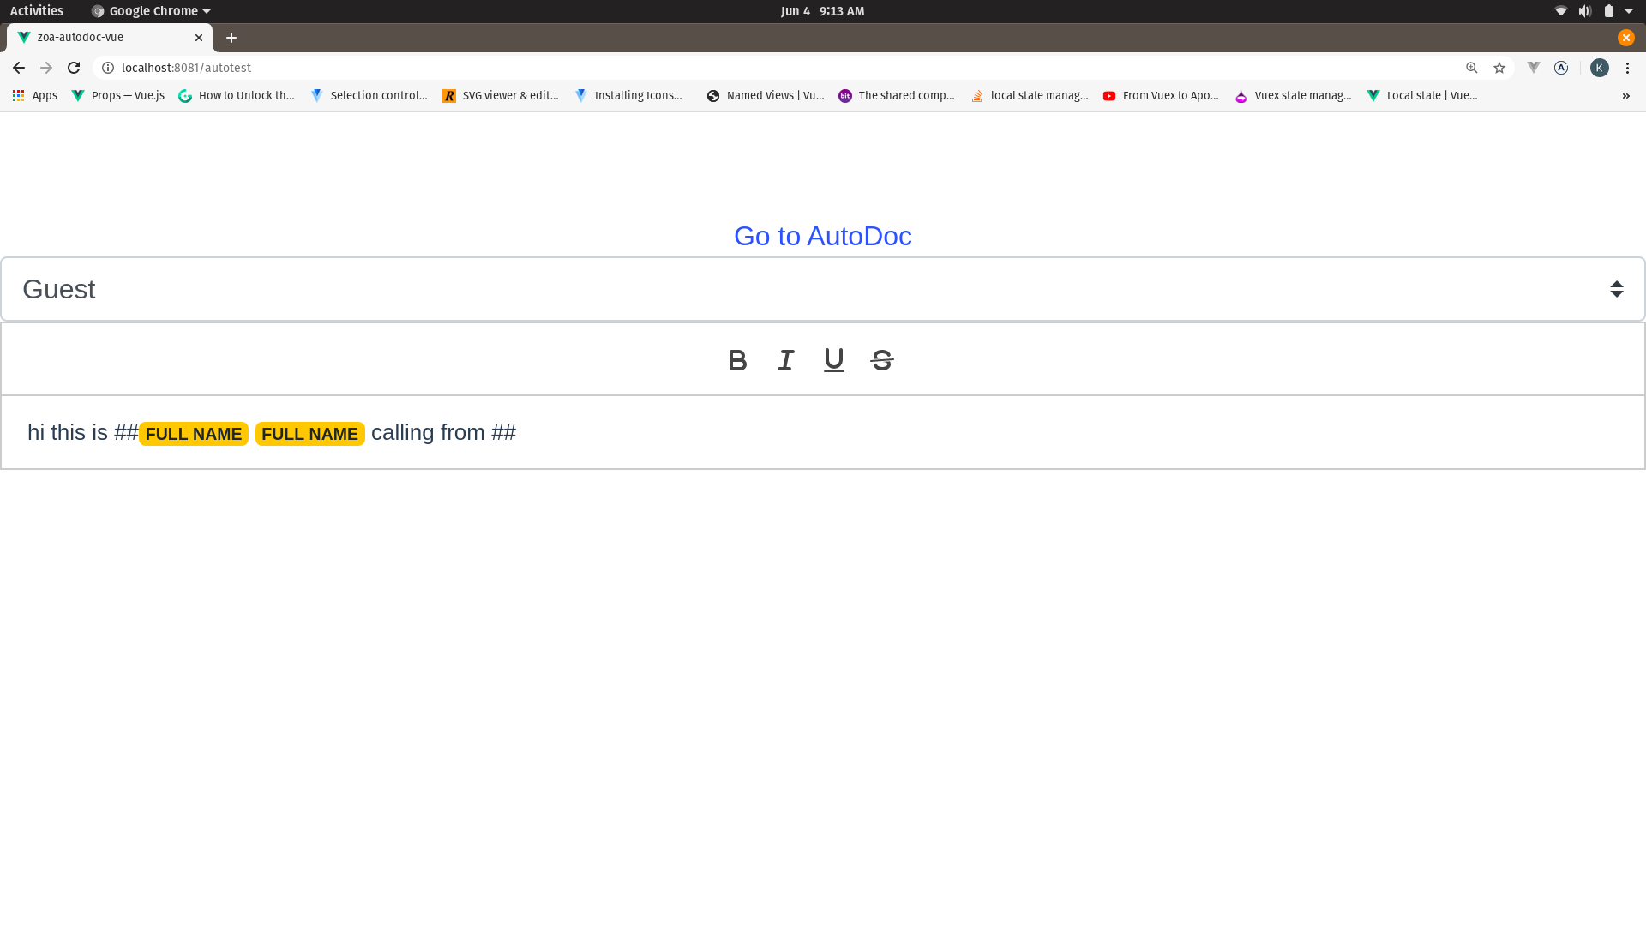
Task: Apply Bold formatting in the editor toolbar
Action: tap(736, 360)
